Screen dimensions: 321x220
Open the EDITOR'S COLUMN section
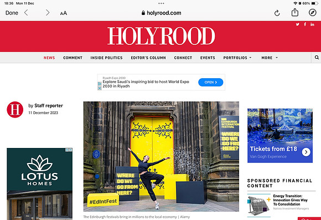(148, 58)
